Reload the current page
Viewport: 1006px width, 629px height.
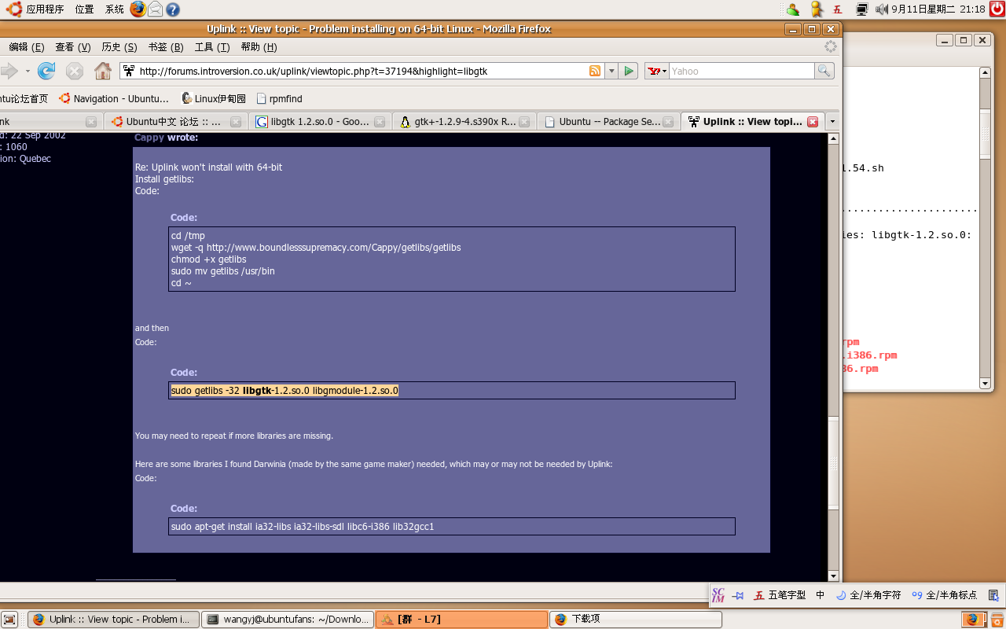[x=46, y=71]
